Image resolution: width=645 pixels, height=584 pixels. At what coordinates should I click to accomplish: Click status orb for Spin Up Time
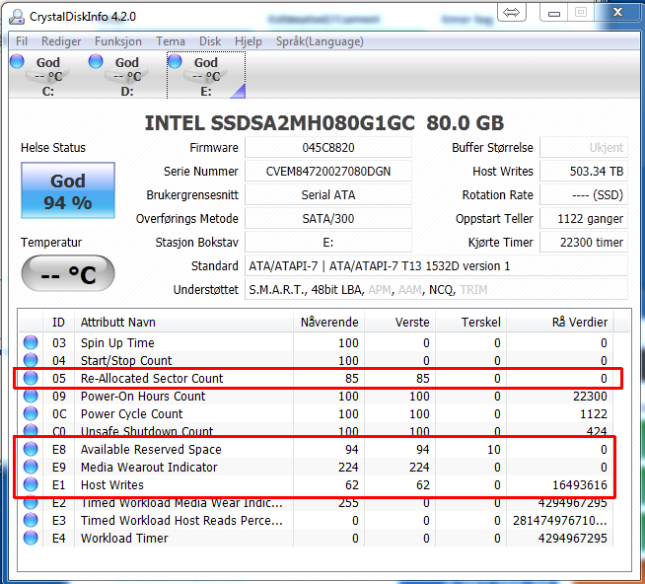(x=31, y=342)
